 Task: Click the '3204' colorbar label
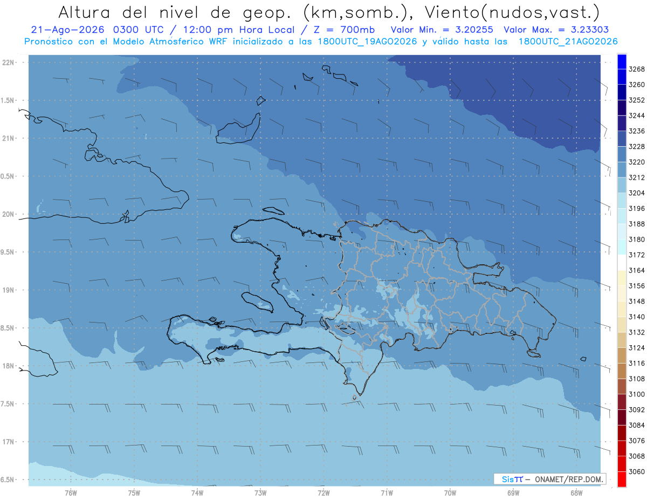637,193
